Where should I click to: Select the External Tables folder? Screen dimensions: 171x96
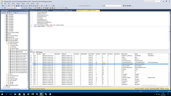pyautogui.click(x=15, y=49)
